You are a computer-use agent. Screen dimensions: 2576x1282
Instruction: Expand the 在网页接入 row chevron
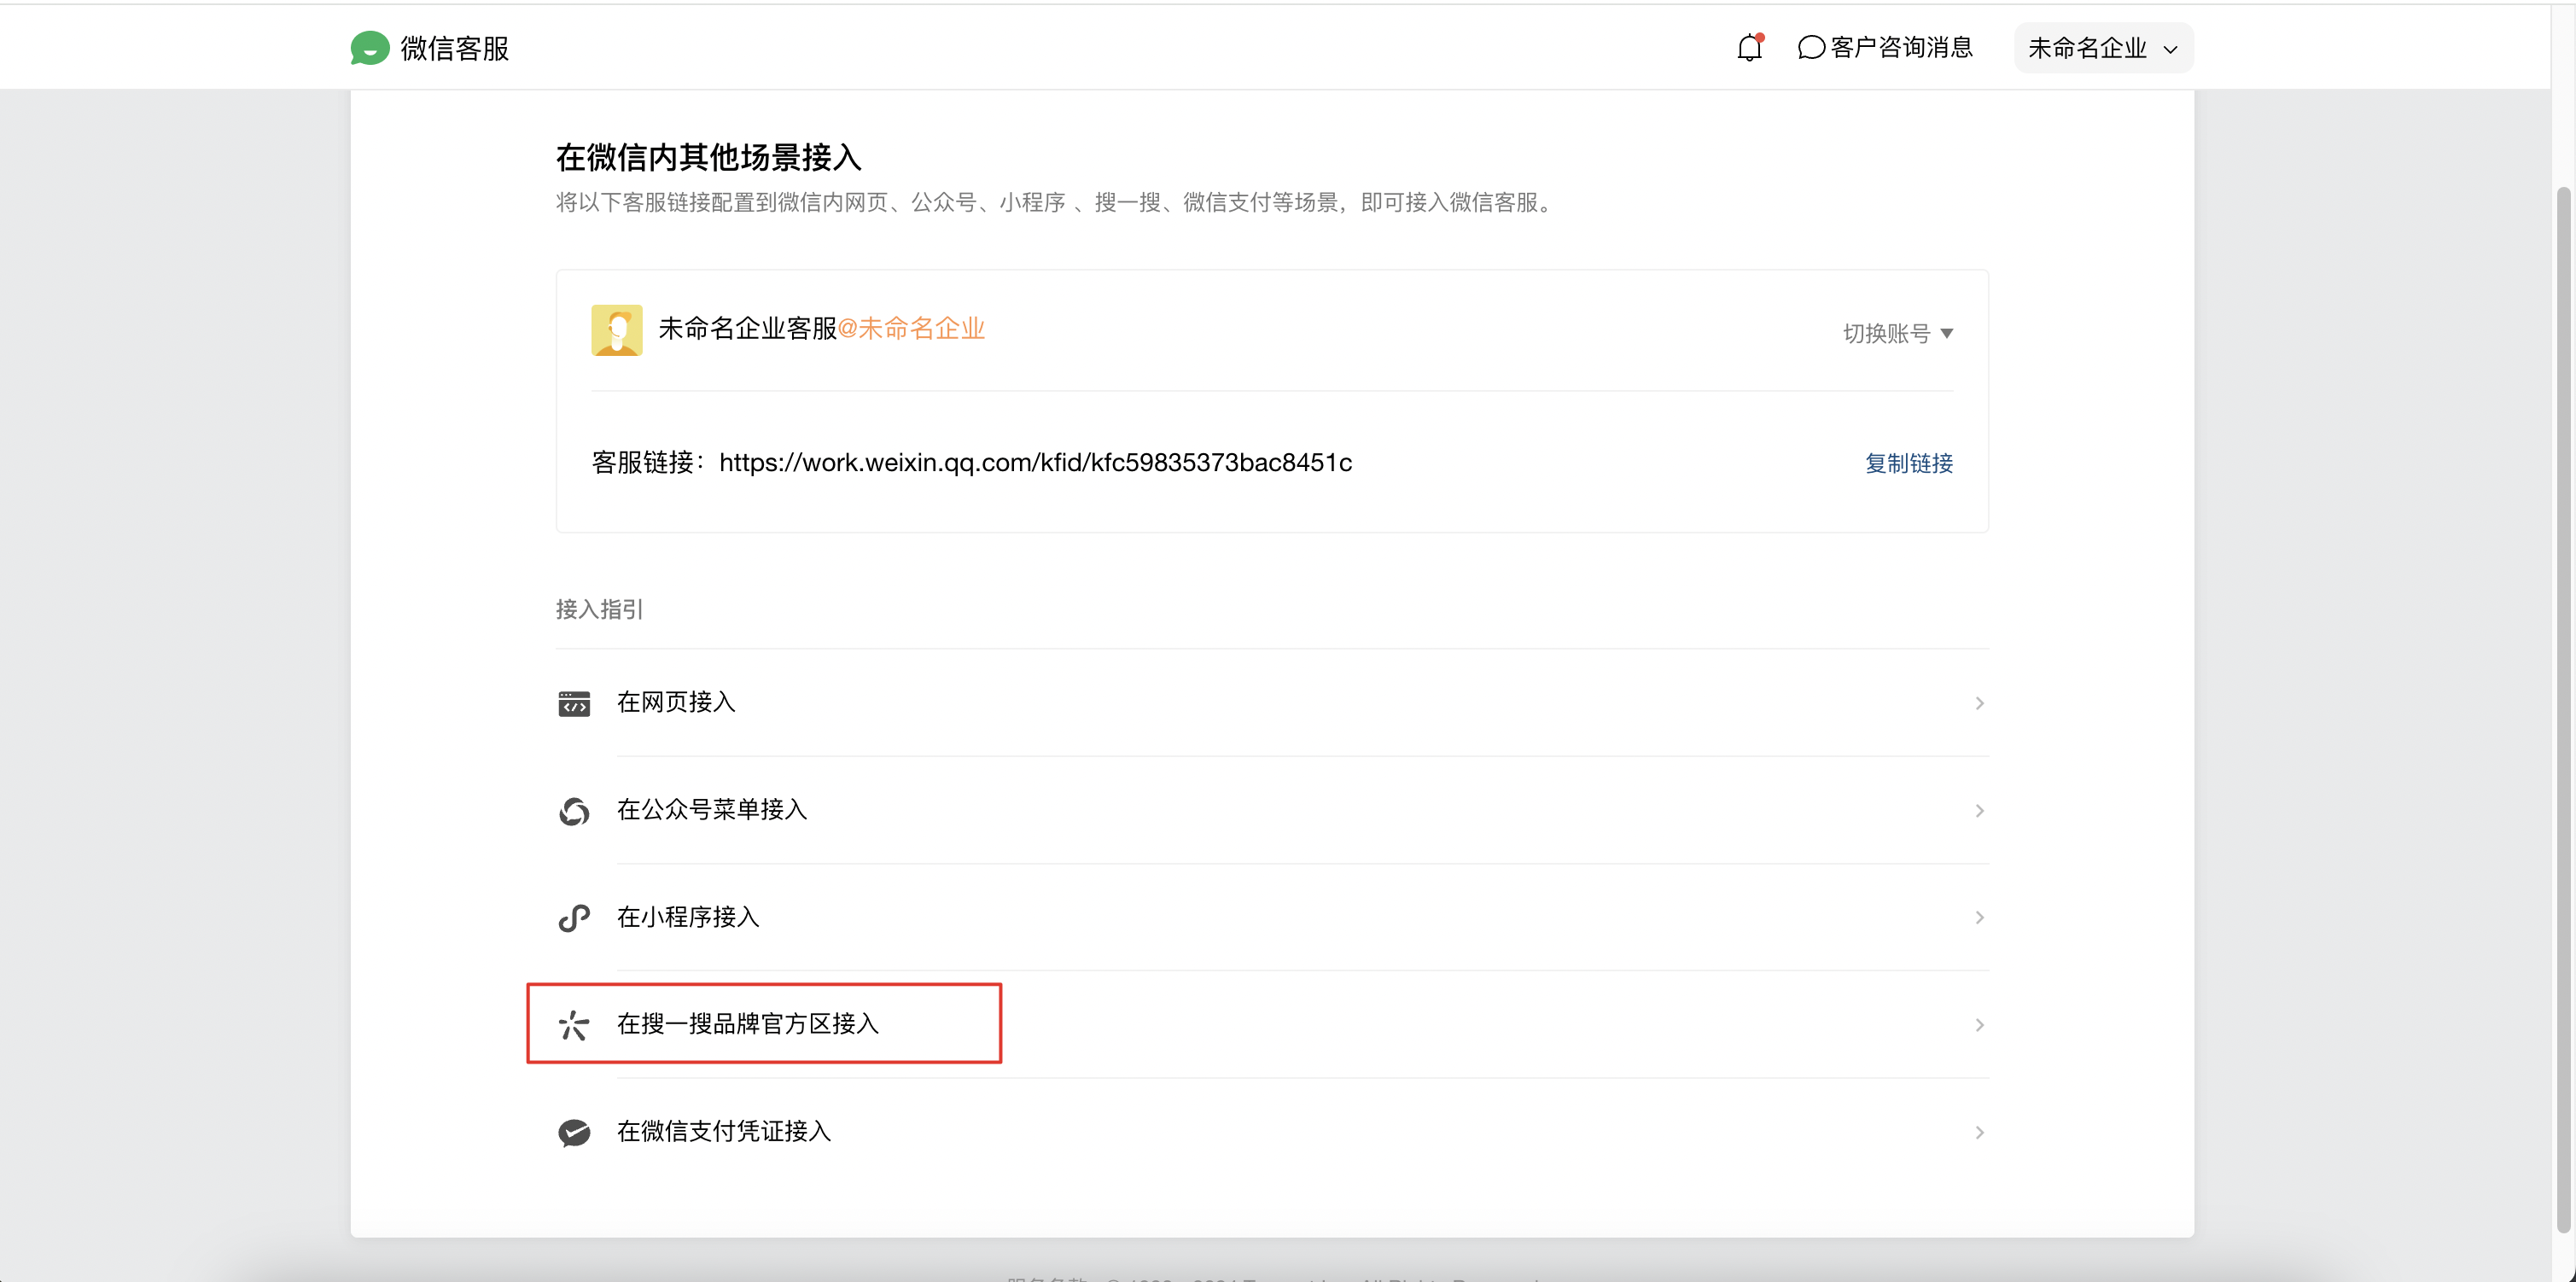point(1979,703)
